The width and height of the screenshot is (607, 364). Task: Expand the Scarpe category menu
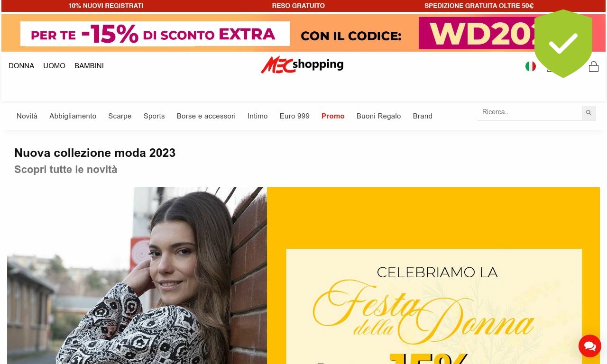(x=120, y=116)
